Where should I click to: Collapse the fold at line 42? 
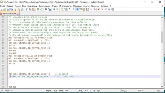click(7, 38)
